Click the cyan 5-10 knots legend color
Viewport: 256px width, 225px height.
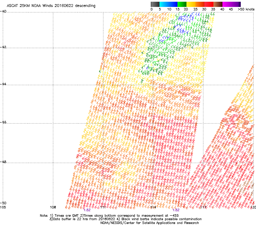coord(164,4)
